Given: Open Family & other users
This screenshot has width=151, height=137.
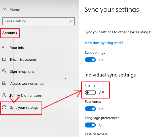Looking at the screenshot, I should 26,95.
